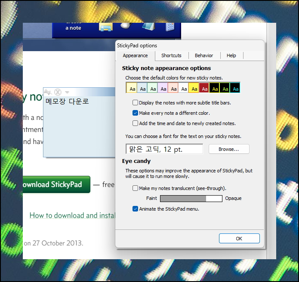Click the 'on 27 October 2013.' text
The height and width of the screenshot is (282, 299).
pyautogui.click(x=54, y=243)
